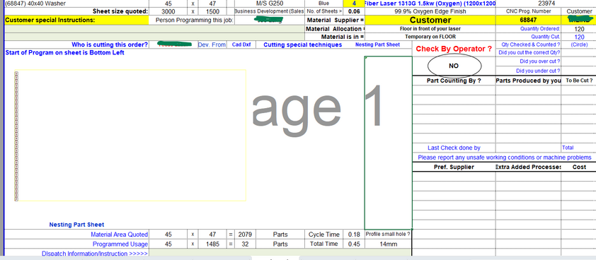The image size is (596, 260).
Task: Select 'Who is cutting this order?' label
Action: tap(110, 45)
